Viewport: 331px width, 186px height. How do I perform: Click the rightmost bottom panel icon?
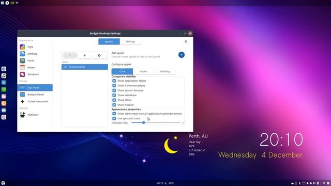[x=328, y=183]
